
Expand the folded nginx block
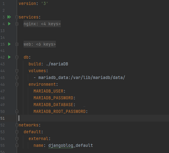pyautogui.click(x=17, y=24)
